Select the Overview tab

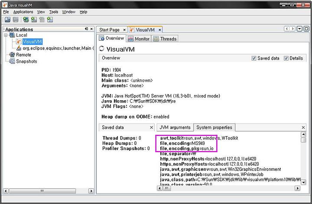point(112,38)
